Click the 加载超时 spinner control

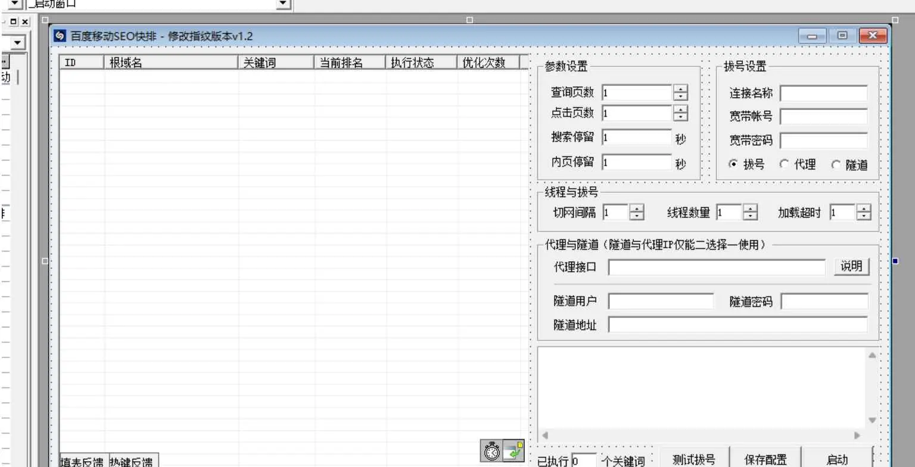coord(864,212)
